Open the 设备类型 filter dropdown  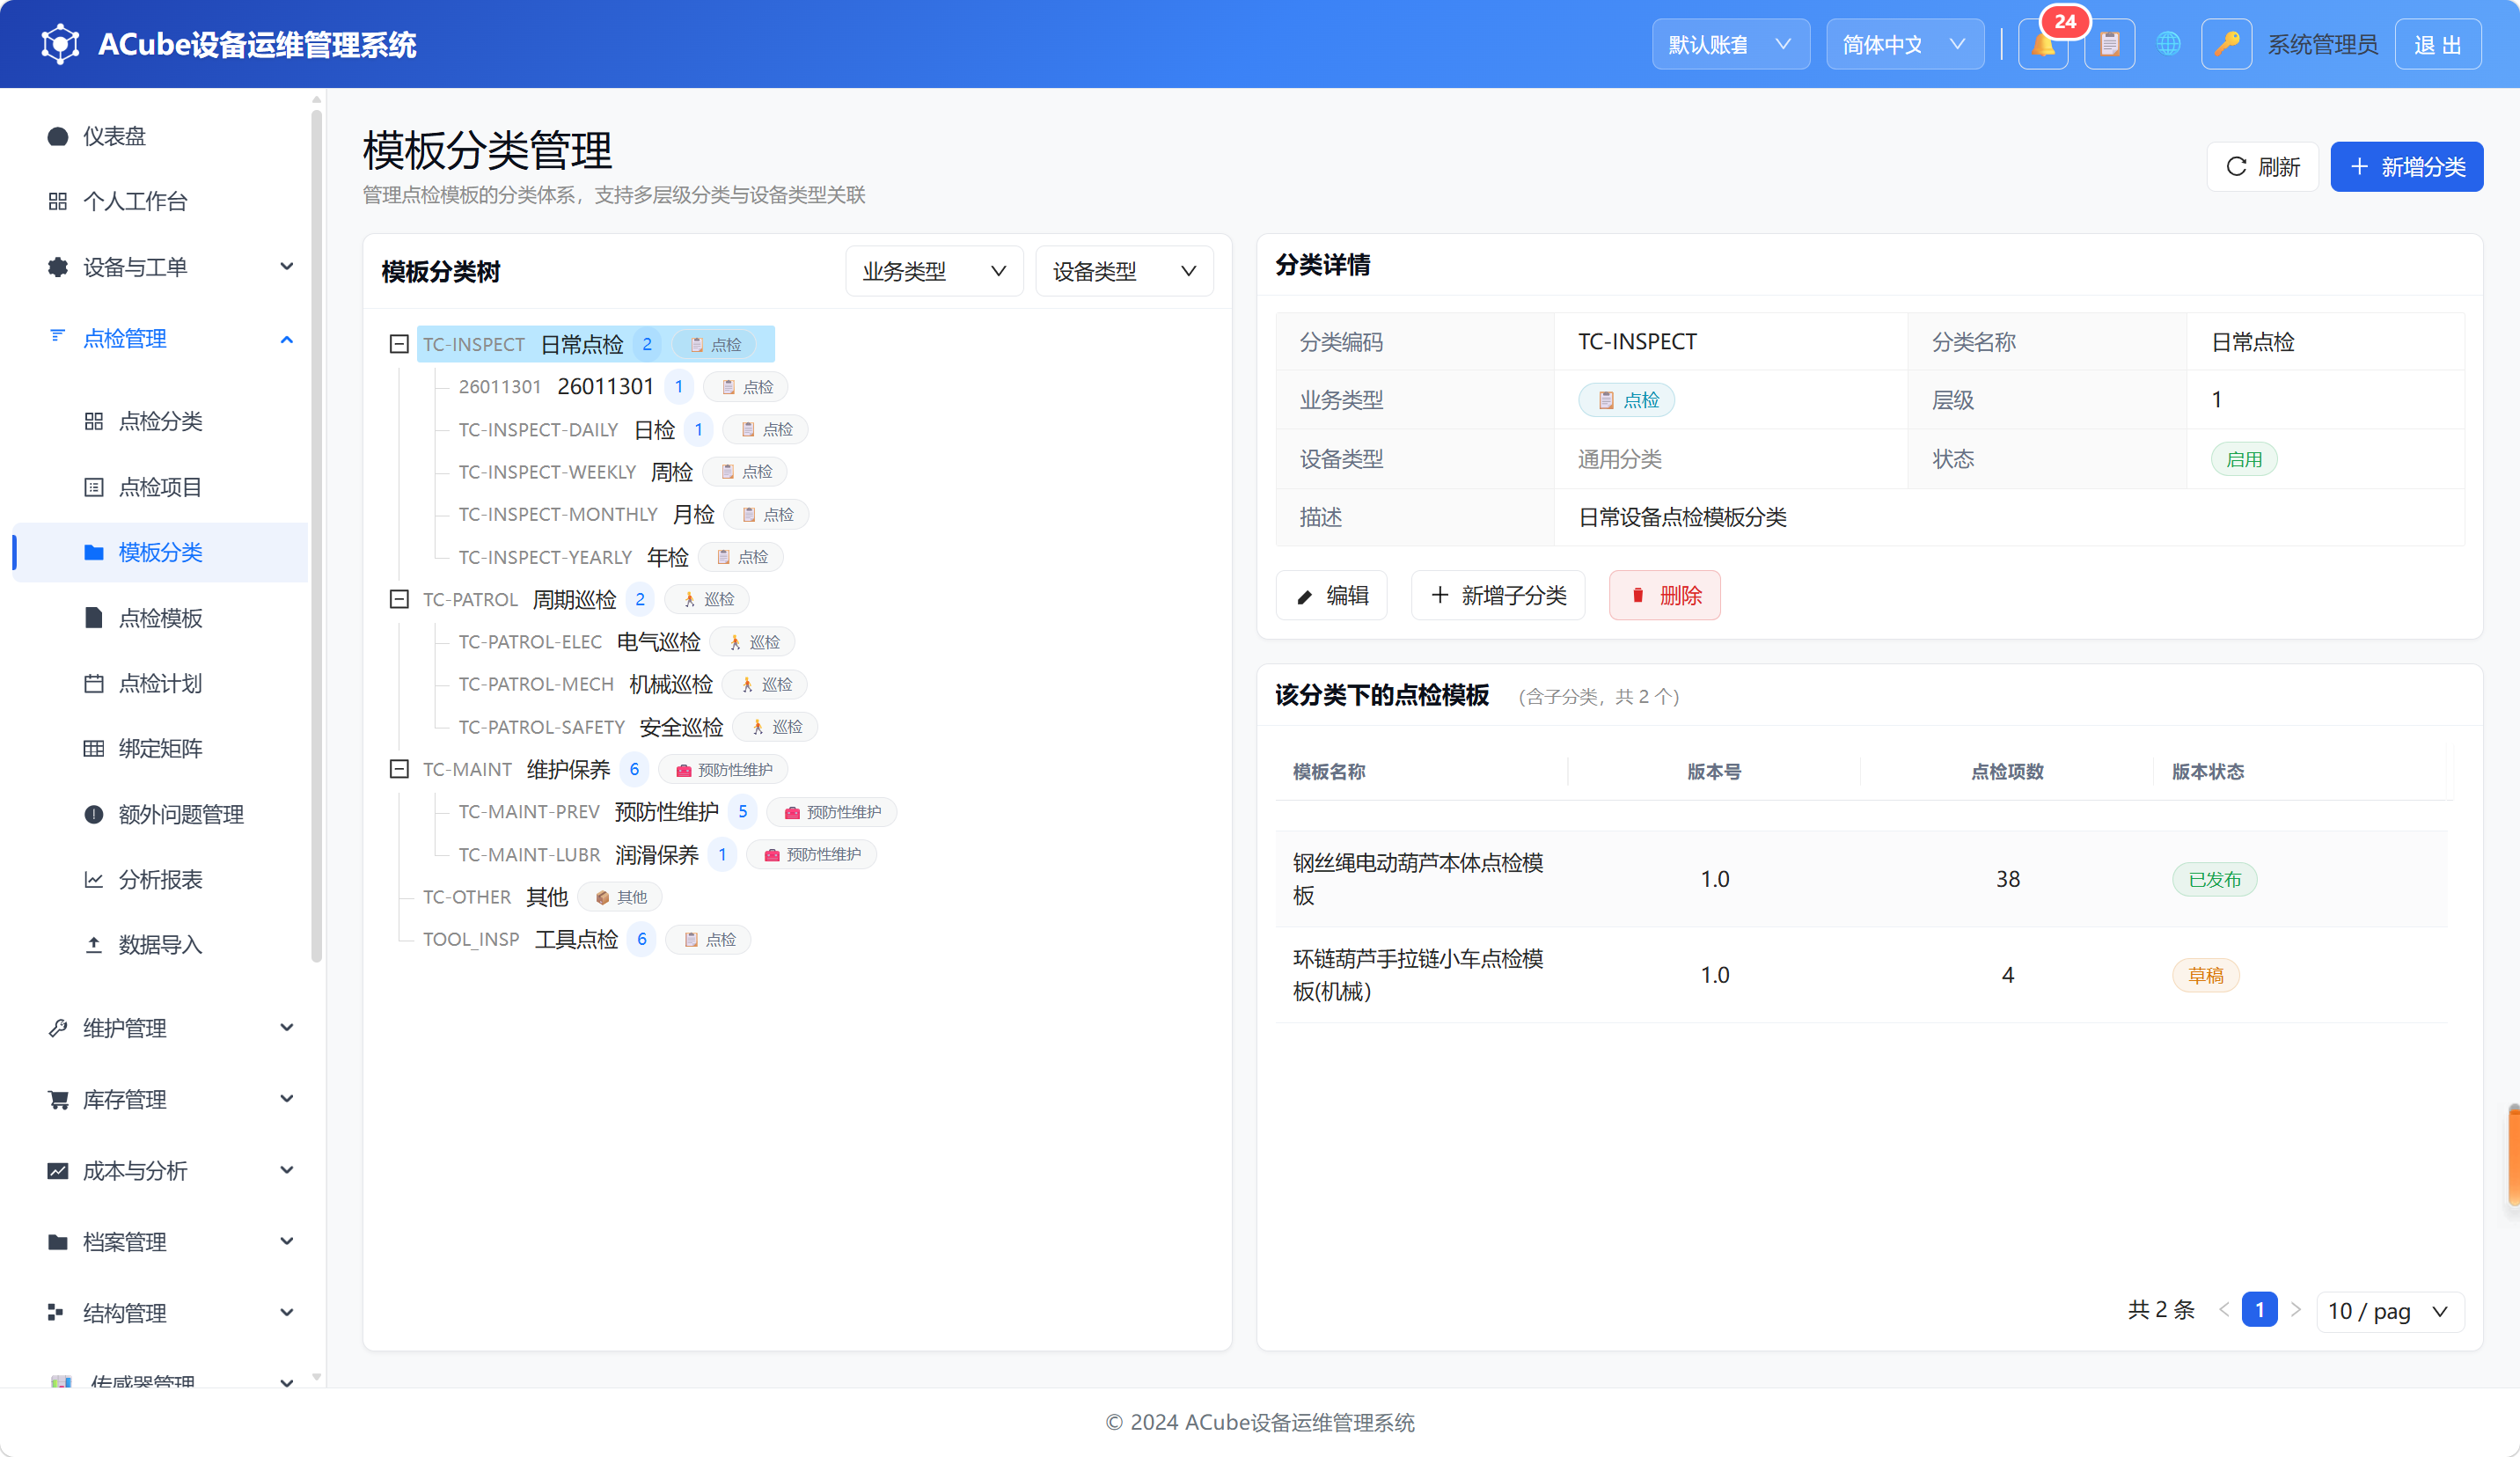tap(1124, 272)
